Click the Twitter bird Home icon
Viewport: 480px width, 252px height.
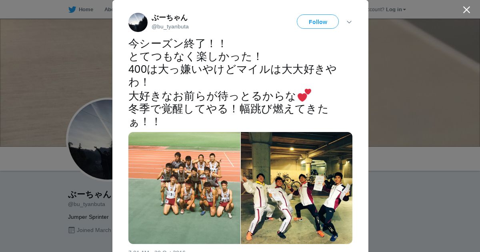pyautogui.click(x=72, y=10)
